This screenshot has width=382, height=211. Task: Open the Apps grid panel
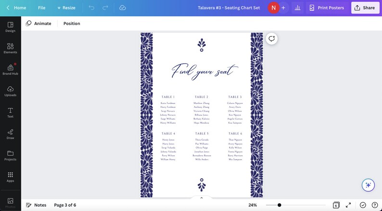(x=10, y=177)
